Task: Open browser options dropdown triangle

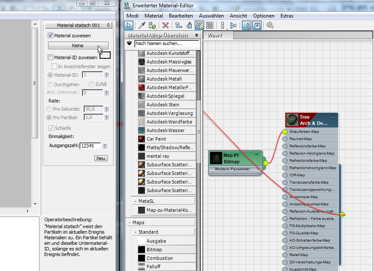Action: point(129,44)
